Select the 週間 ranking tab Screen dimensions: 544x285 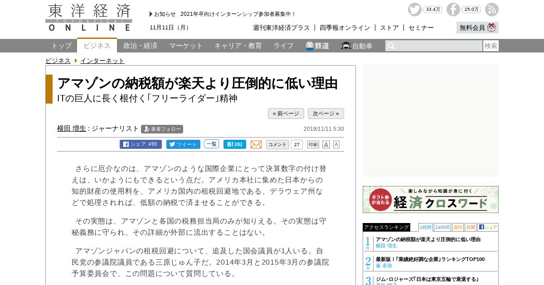tap(458, 227)
